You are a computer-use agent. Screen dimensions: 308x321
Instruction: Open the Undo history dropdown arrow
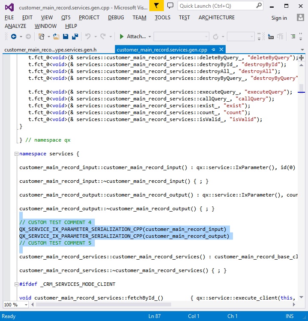coord(96,37)
